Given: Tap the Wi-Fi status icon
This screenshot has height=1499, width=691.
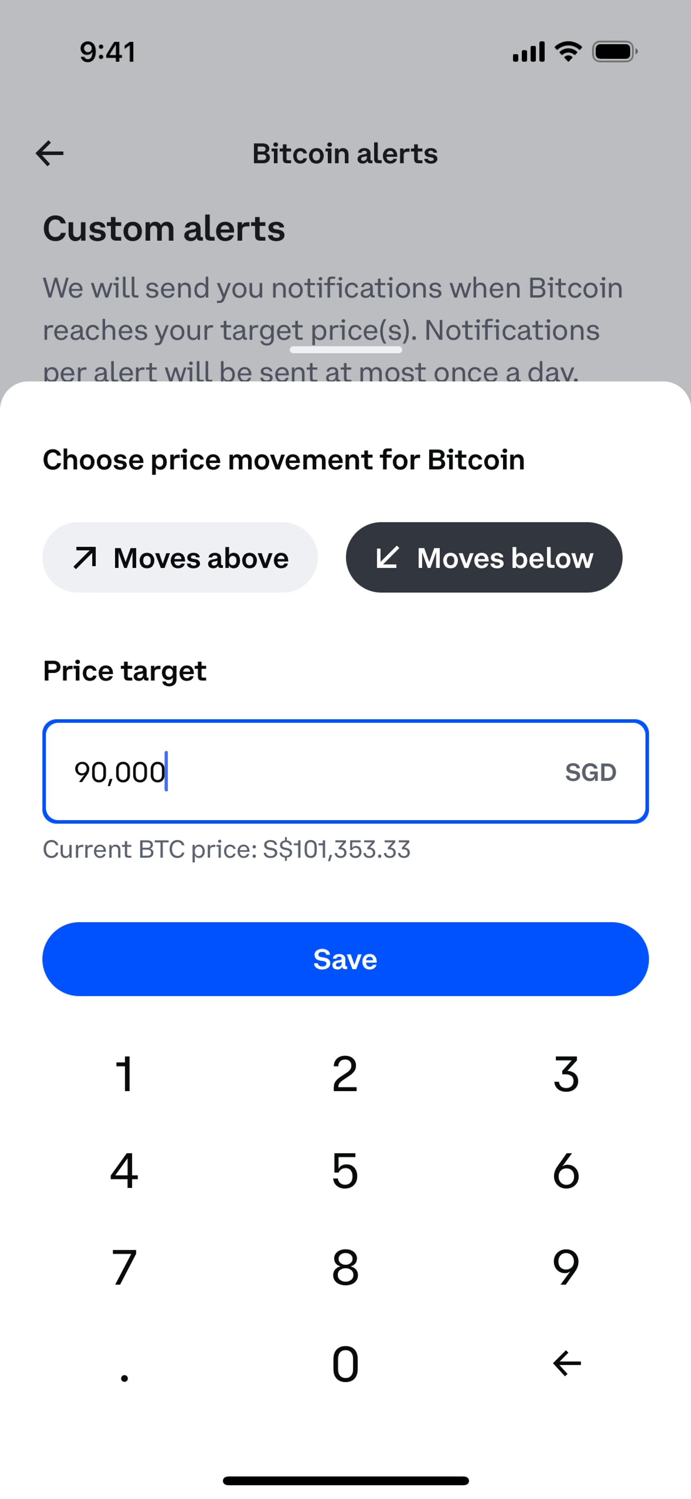Looking at the screenshot, I should (568, 52).
